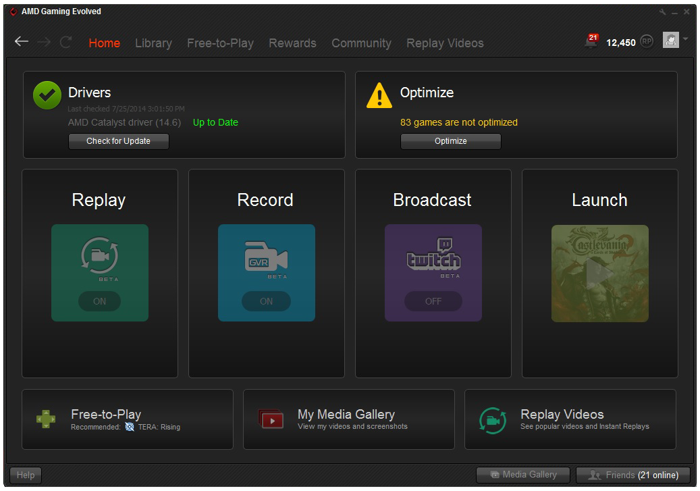Screen dimensions: 700x491
Task: Turn off the Replay ON toggle
Action: pos(99,301)
